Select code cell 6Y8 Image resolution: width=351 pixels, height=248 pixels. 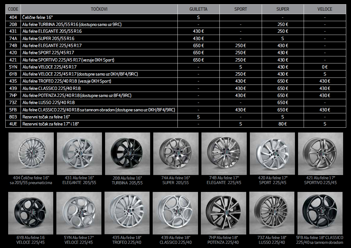[13, 74]
